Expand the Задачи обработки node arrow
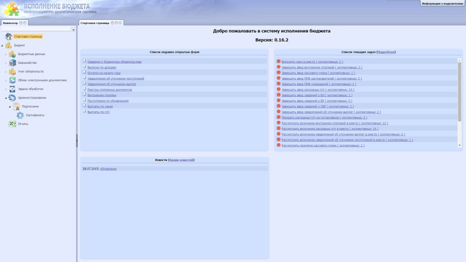This screenshot has height=262, width=466. [5, 89]
